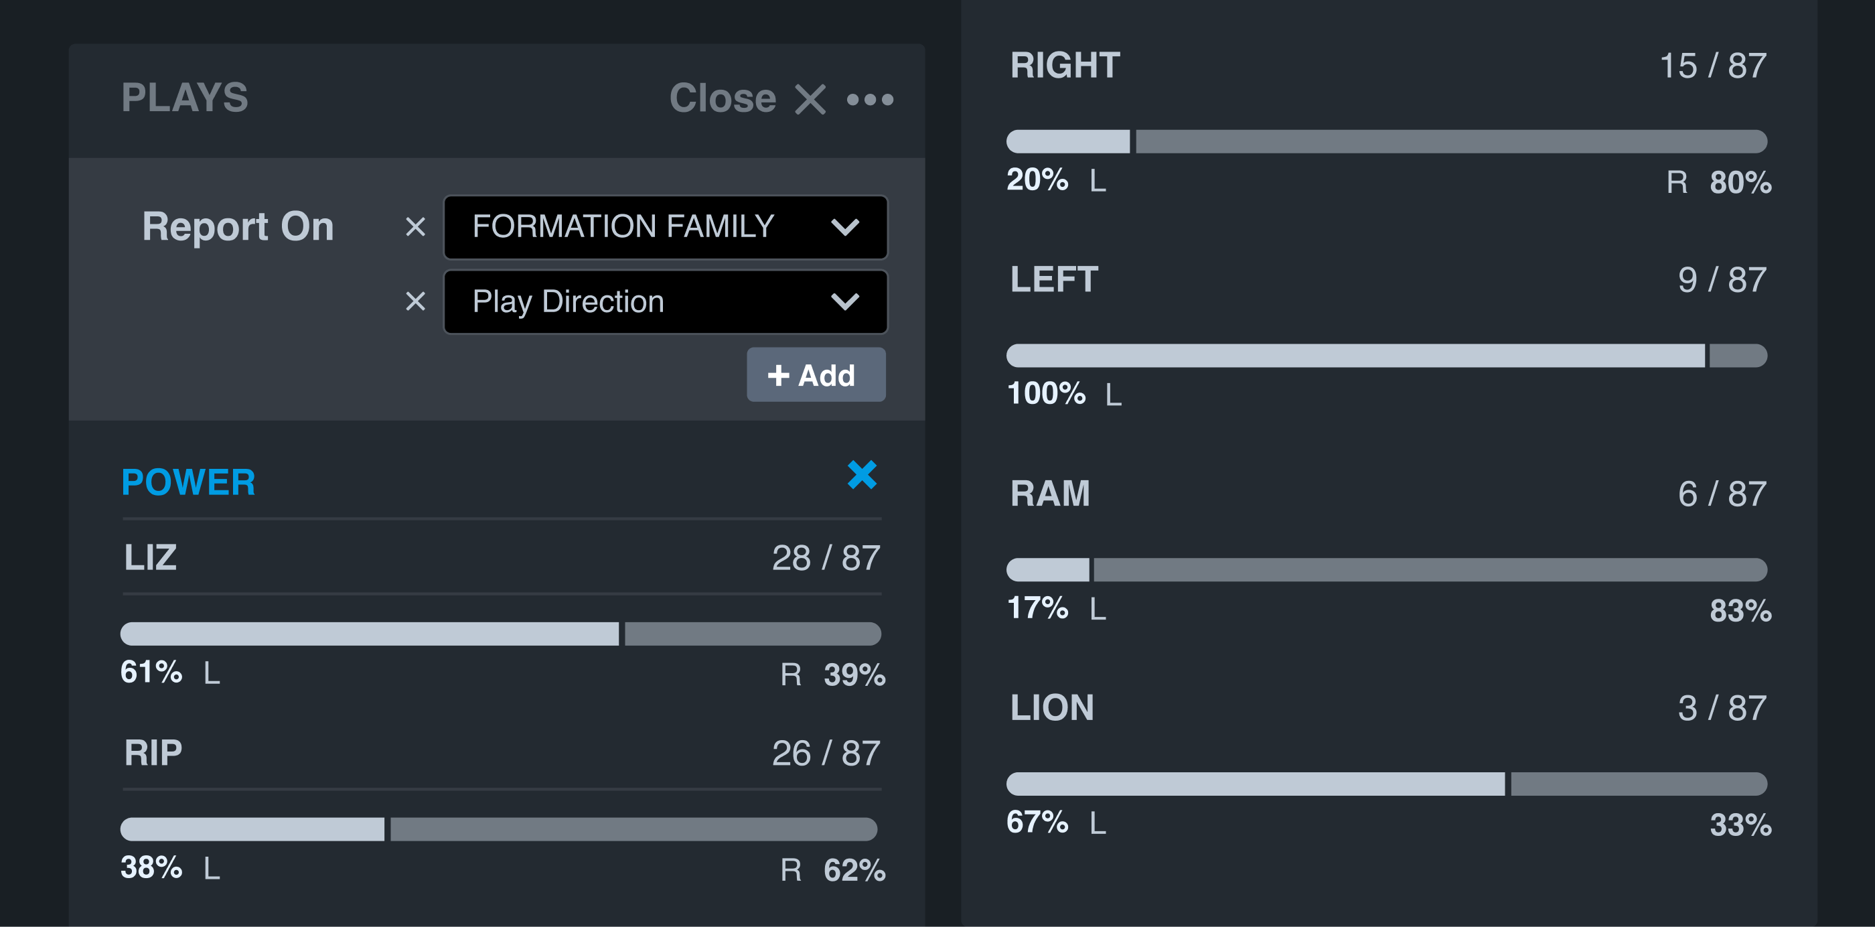The height and width of the screenshot is (927, 1875).
Task: Clear the blue POWER selection X
Action: [862, 476]
